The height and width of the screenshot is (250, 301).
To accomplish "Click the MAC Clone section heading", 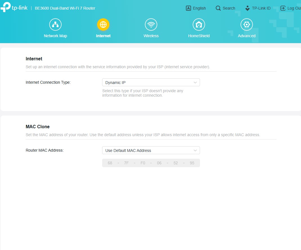I will coord(38,127).
